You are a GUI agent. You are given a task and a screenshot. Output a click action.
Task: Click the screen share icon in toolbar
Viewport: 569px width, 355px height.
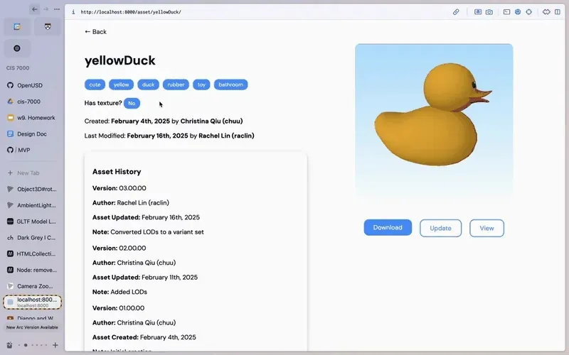(x=478, y=12)
